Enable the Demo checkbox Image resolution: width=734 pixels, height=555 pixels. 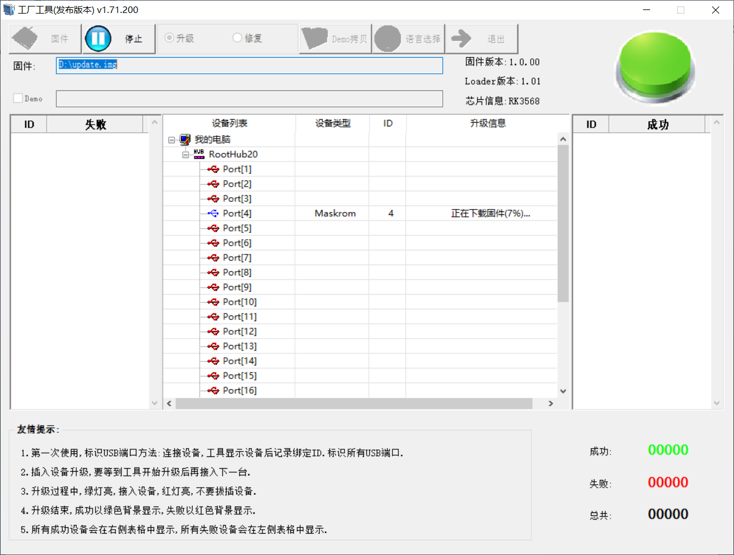click(18, 99)
